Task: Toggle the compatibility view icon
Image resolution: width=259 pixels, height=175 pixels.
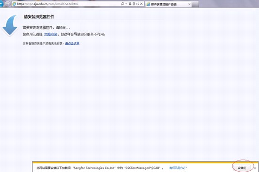Action: point(134,4)
